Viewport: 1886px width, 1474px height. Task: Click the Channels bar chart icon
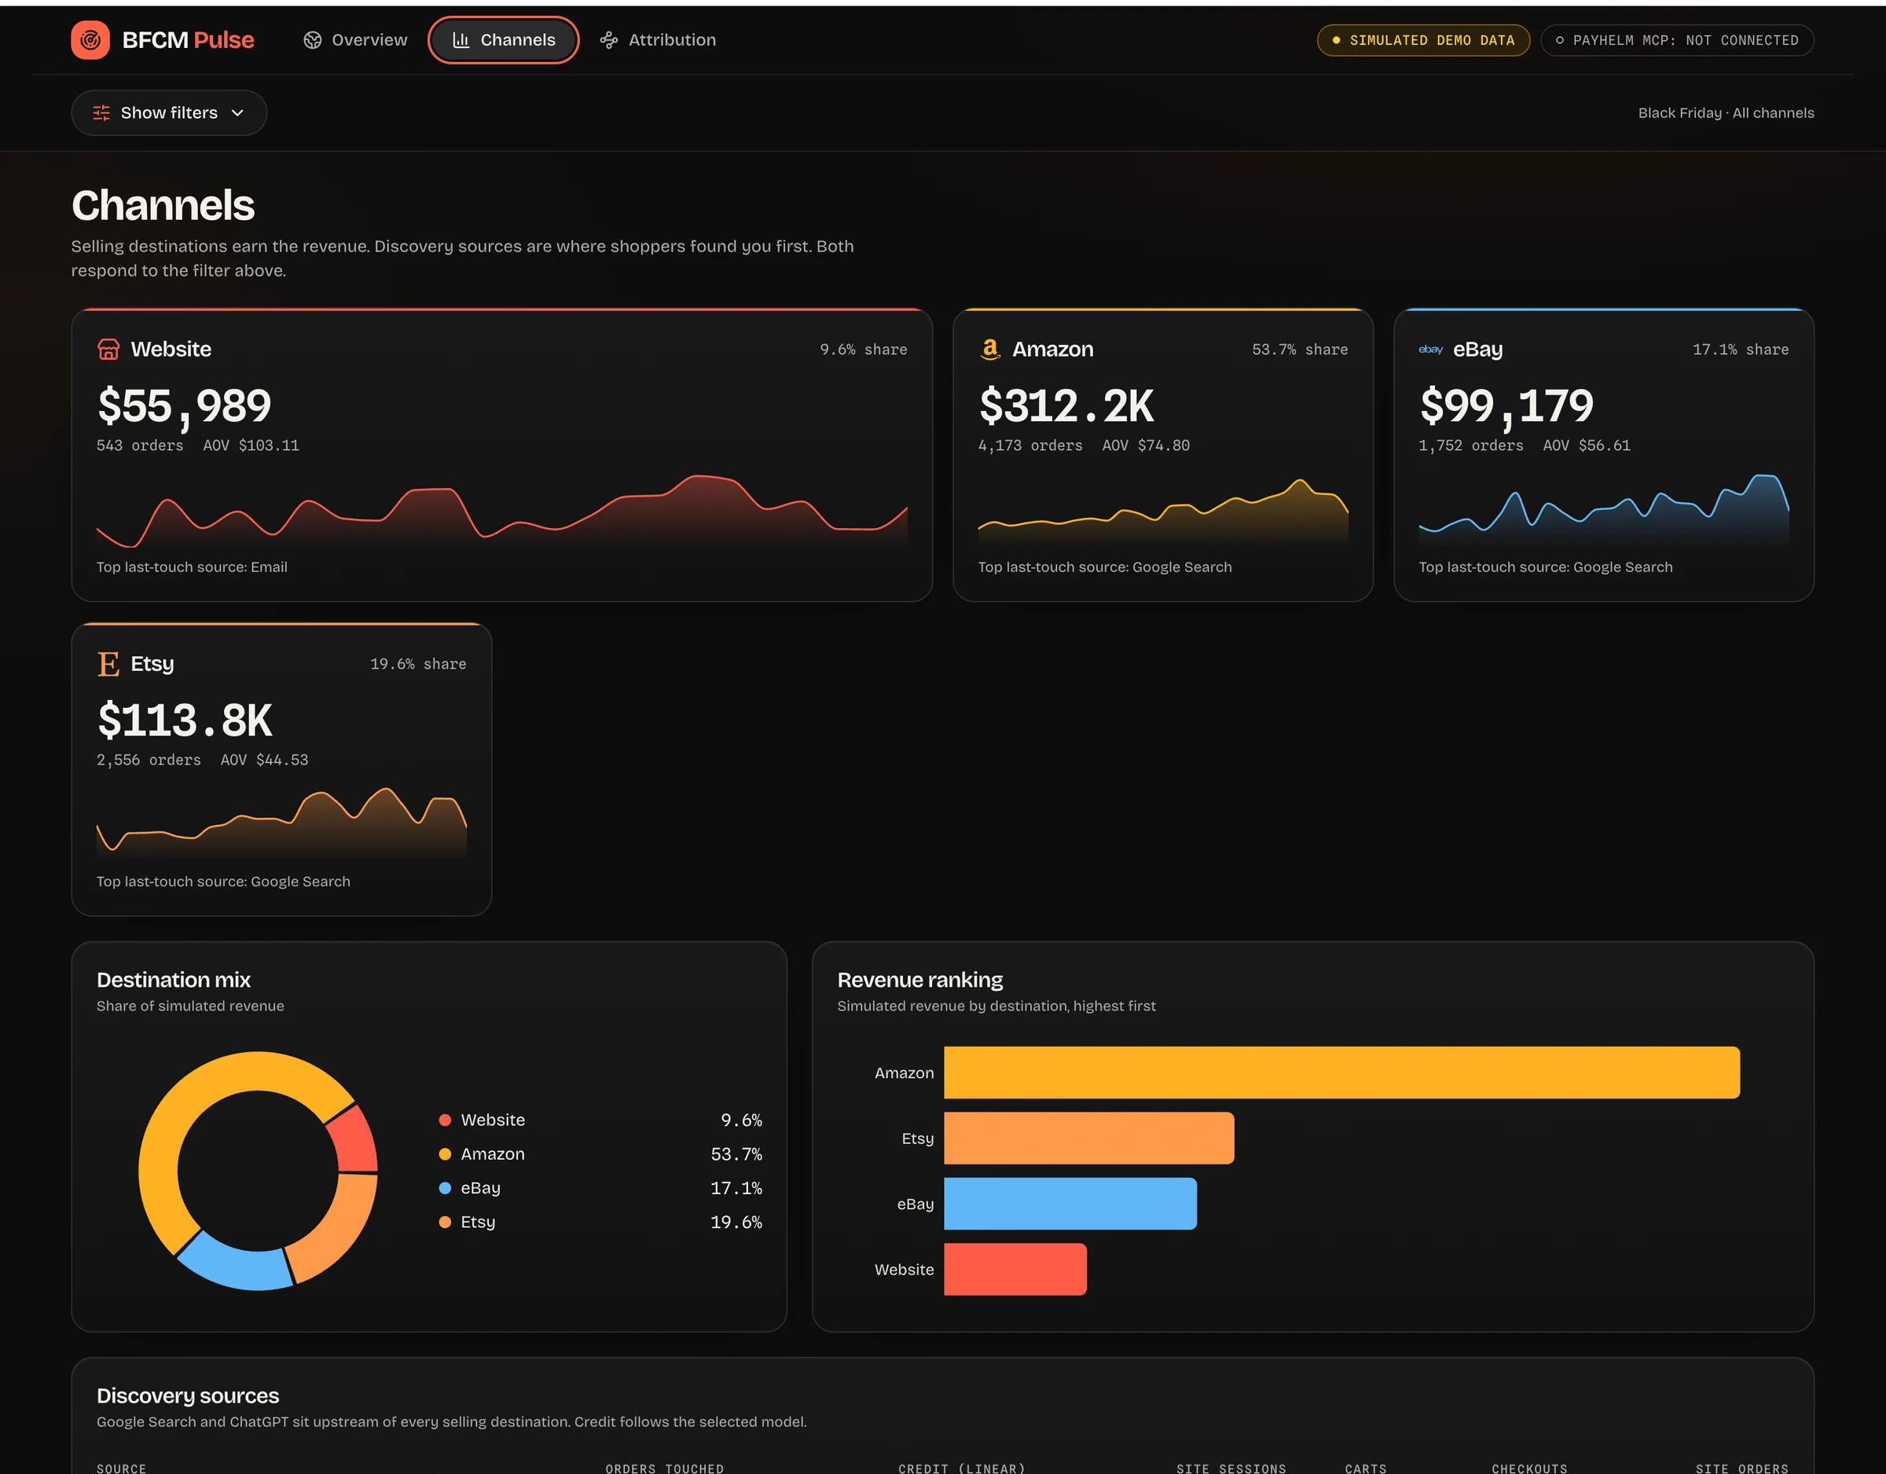click(x=461, y=40)
